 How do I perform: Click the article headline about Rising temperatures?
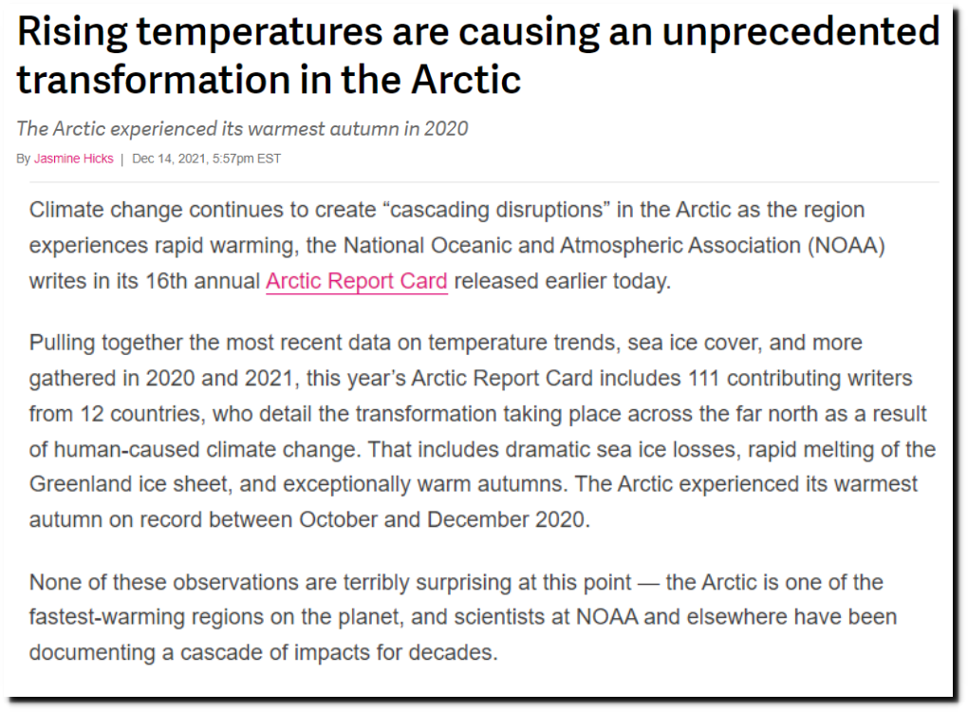coord(478,56)
